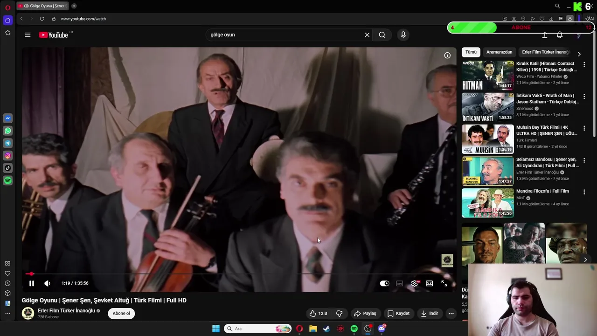Open options for Muhsin Bey video
597x336 pixels.
(584, 128)
